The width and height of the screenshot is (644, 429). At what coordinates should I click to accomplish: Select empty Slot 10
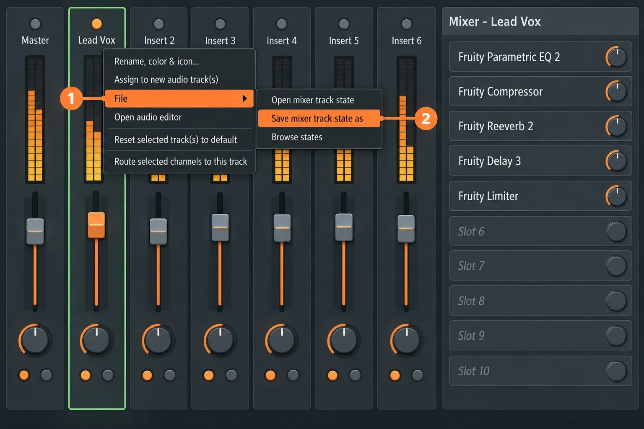coord(540,371)
